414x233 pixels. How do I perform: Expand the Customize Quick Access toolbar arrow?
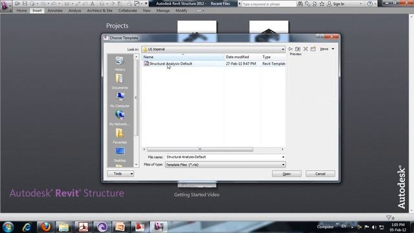(146, 4)
